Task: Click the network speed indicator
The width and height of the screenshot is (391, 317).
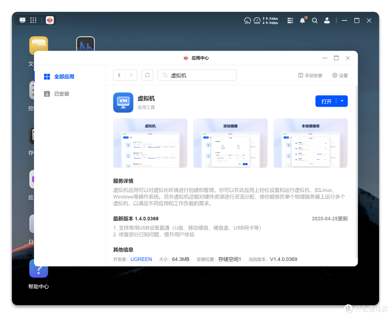Action: [x=270, y=21]
